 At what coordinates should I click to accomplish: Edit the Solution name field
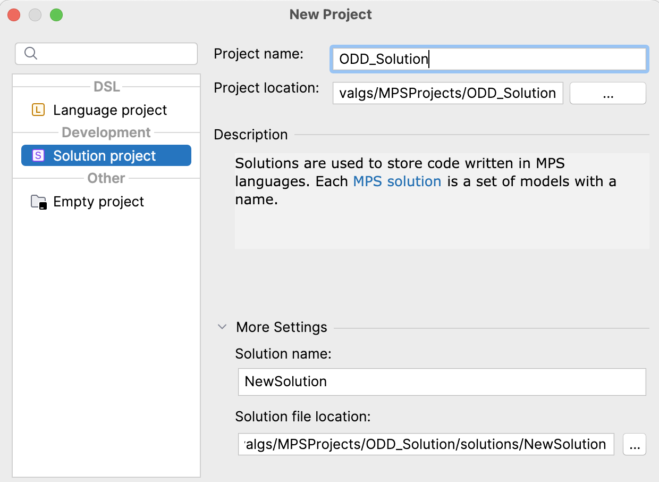click(442, 381)
